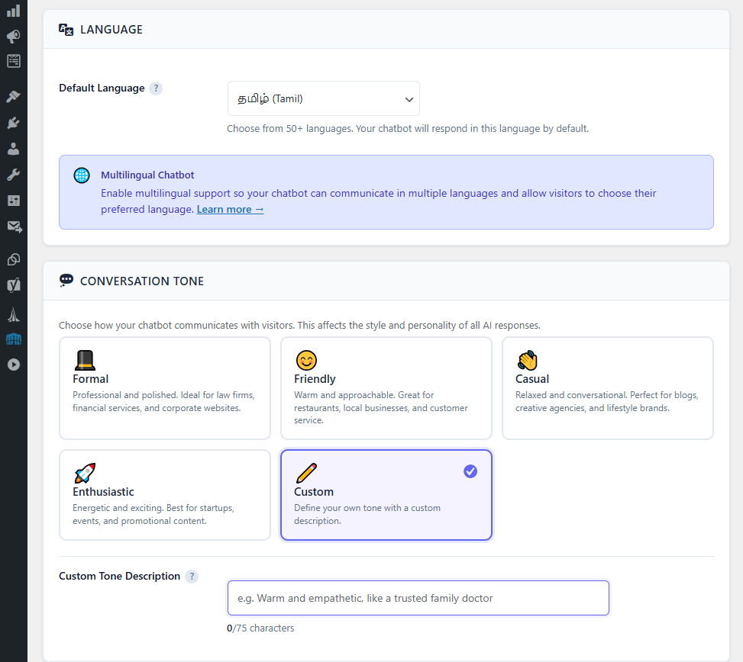Select the paintbrush Appearance icon

(x=12, y=96)
